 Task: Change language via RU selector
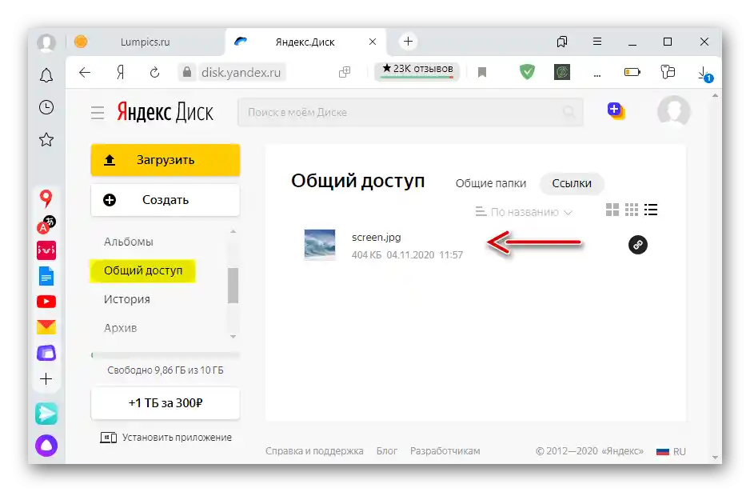[671, 451]
